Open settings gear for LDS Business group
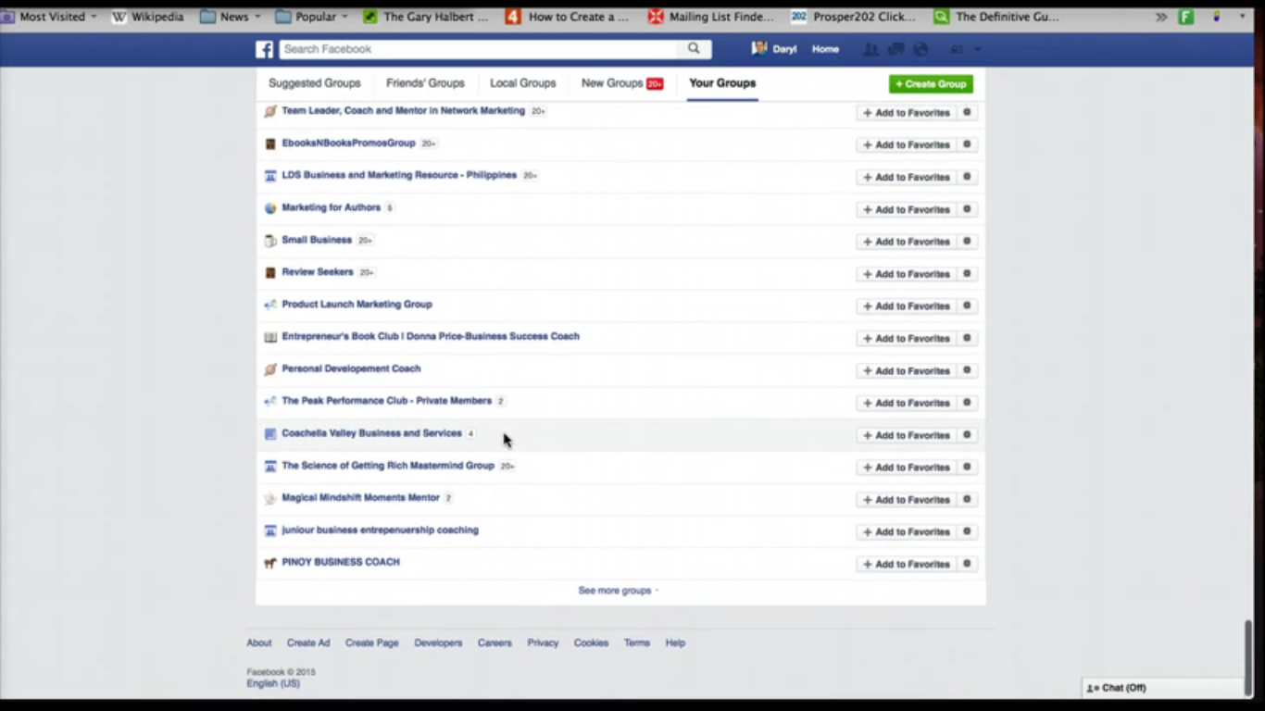The image size is (1265, 711). (967, 178)
